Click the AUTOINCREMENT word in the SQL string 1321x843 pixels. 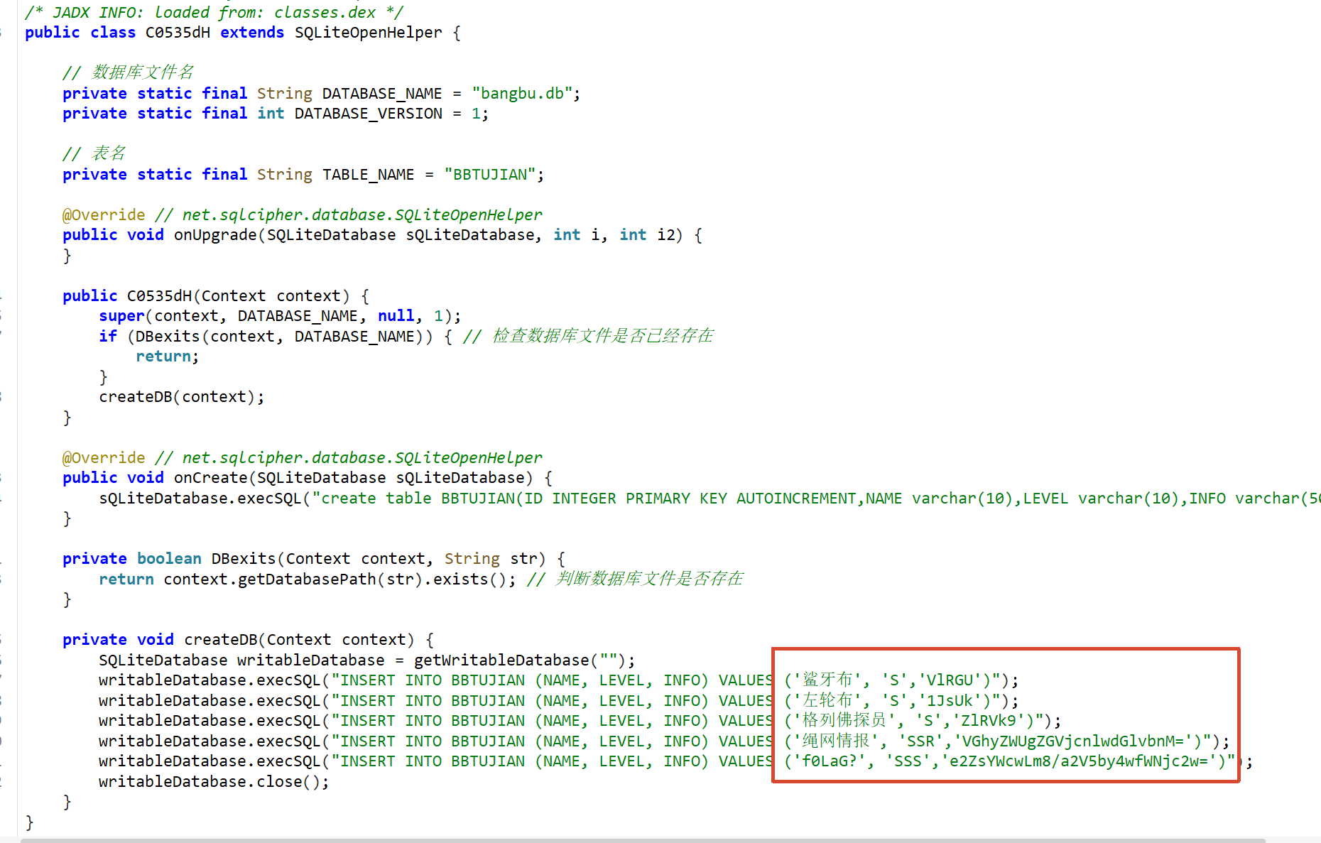796,499
